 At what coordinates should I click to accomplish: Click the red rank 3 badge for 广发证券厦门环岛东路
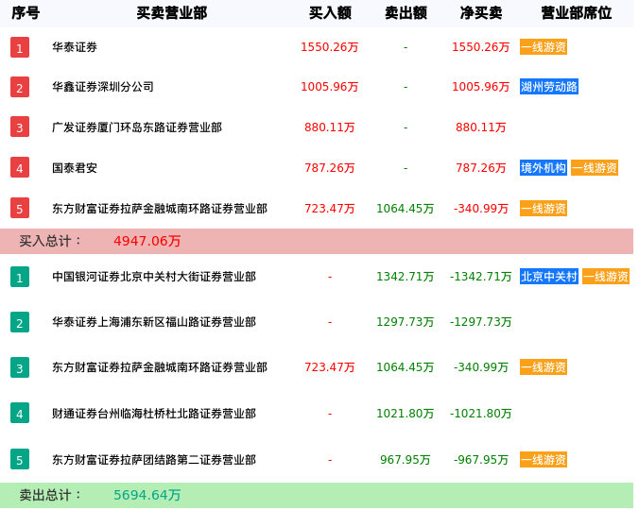pyautogui.click(x=20, y=127)
